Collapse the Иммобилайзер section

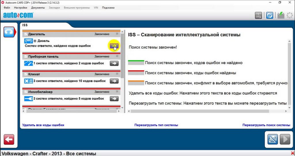[x=117, y=91]
